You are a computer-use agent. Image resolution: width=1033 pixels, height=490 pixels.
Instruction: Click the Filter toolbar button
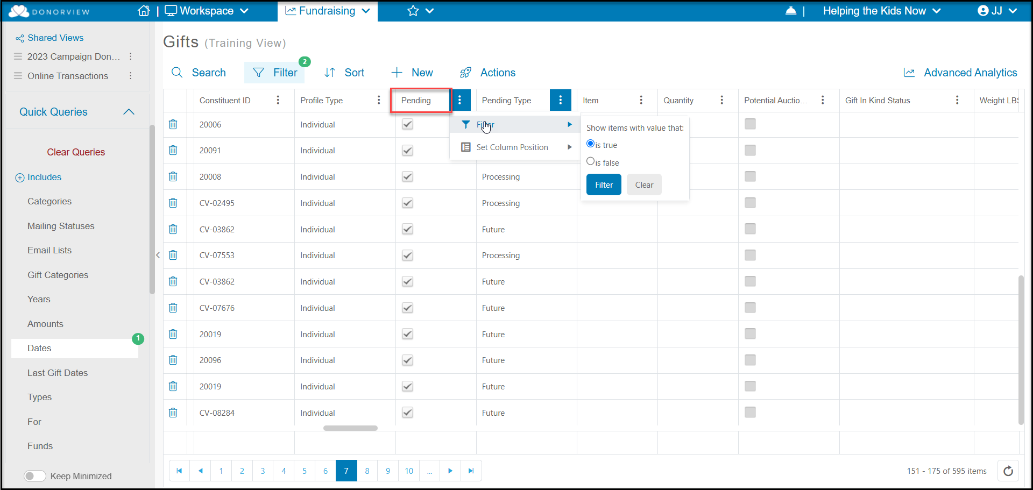(275, 73)
